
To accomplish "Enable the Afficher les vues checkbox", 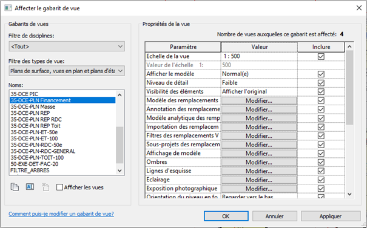I will tap(59, 187).
